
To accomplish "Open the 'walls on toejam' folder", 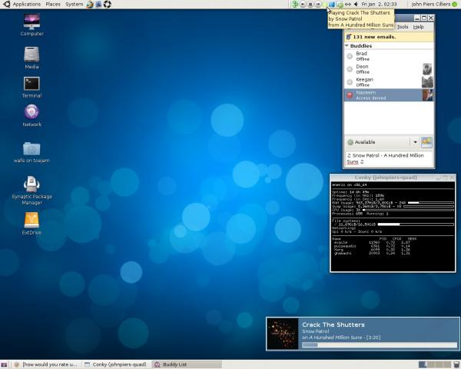I will point(32,148).
